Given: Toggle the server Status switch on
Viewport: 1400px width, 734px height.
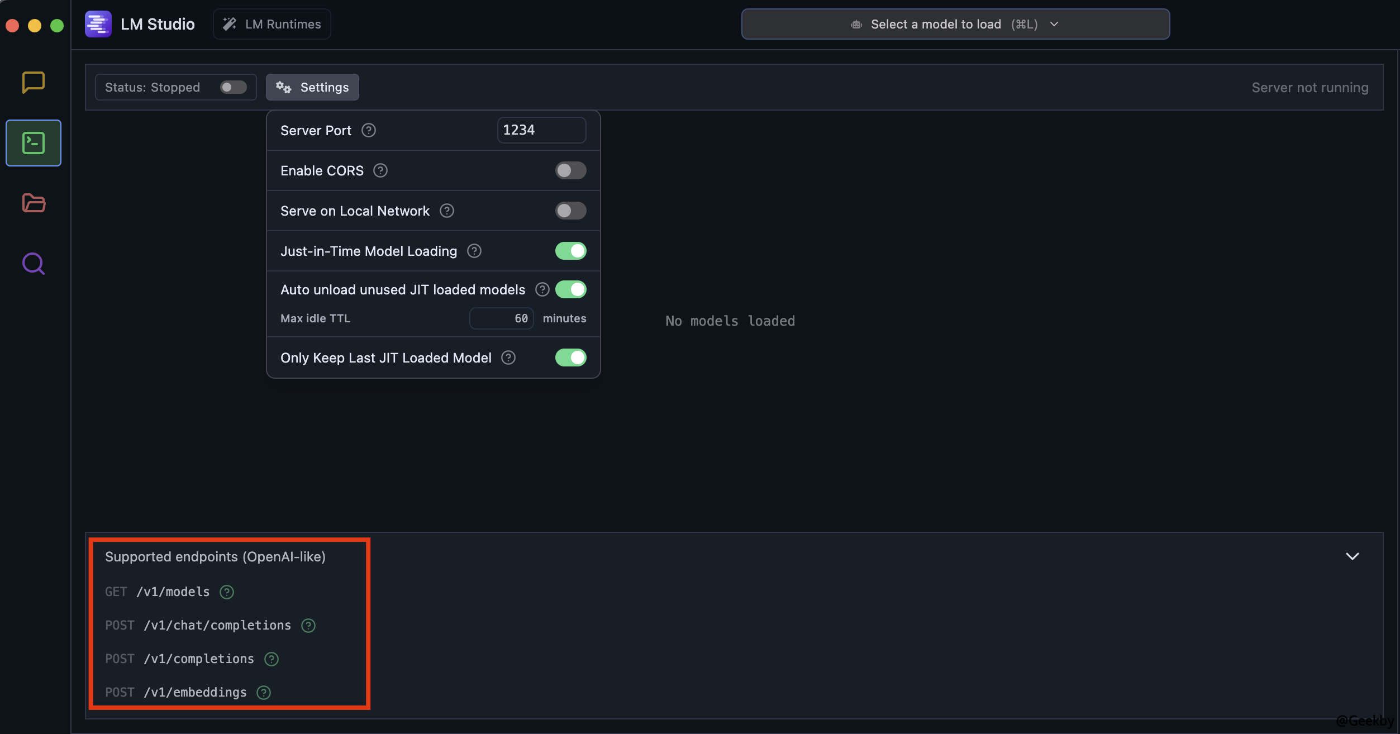Looking at the screenshot, I should (x=233, y=87).
